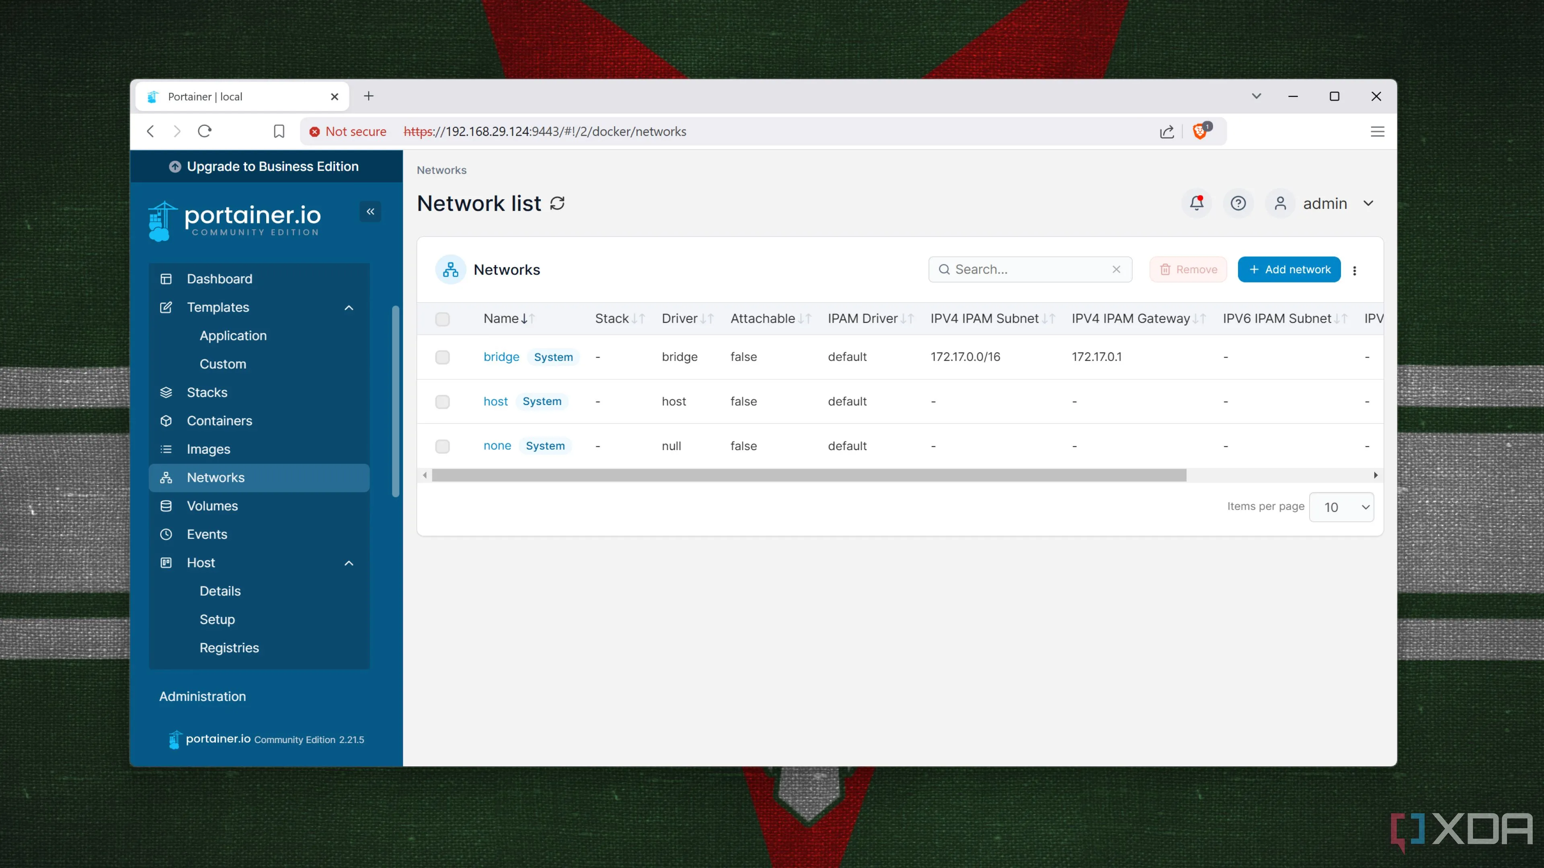
Task: Open the Items per page dropdown
Action: pyautogui.click(x=1341, y=508)
